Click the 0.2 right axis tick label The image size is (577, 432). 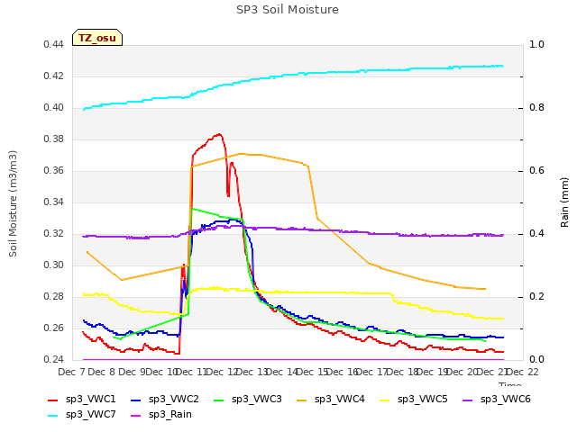536,296
